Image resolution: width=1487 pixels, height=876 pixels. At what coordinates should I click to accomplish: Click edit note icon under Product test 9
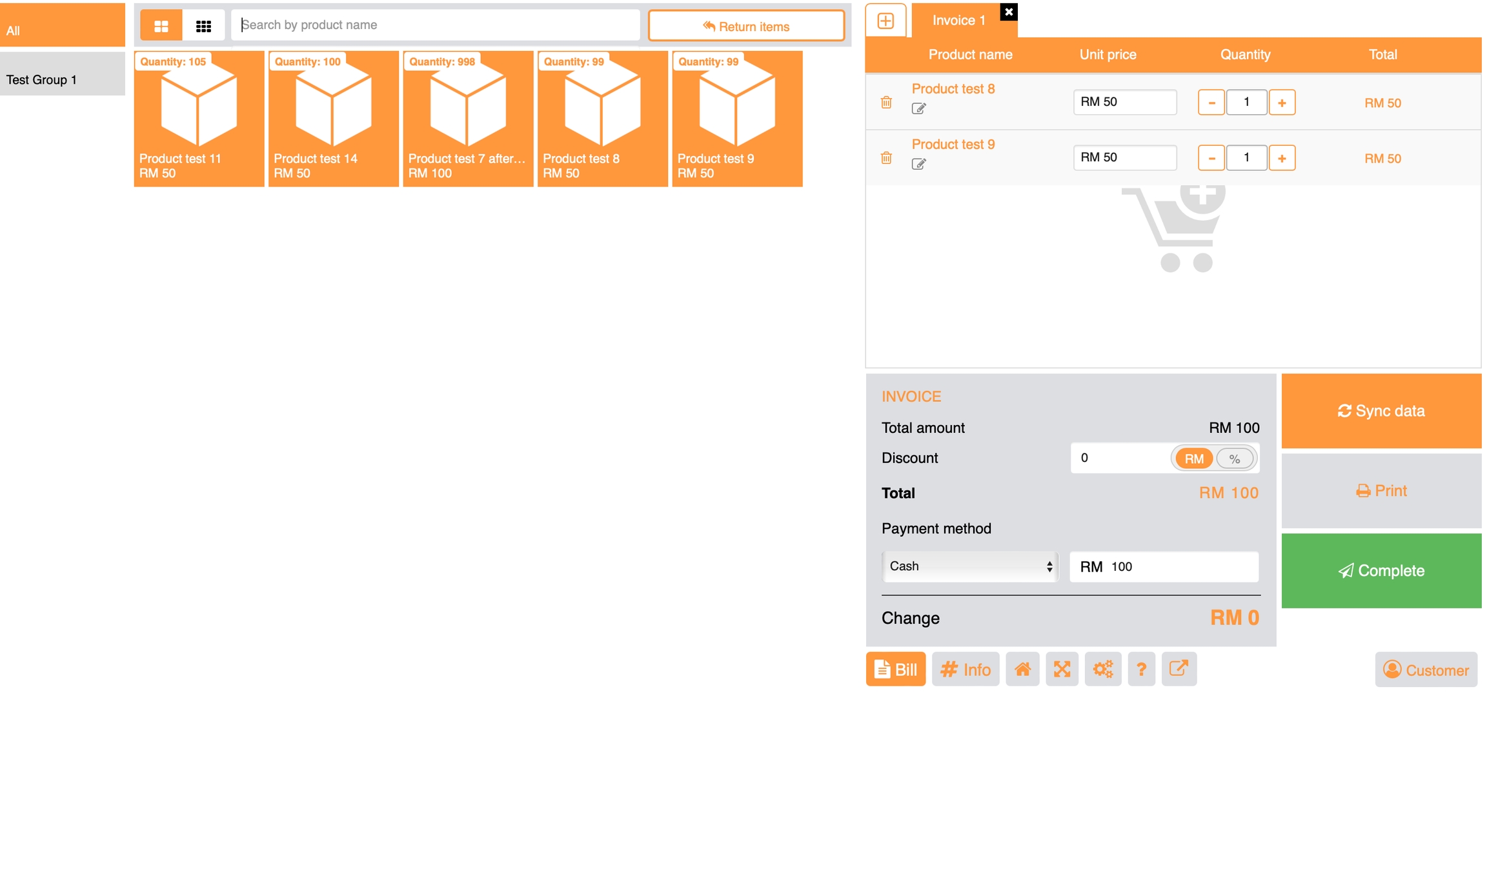(x=918, y=164)
